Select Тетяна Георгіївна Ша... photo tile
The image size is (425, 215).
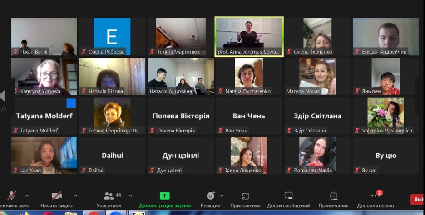112,116
